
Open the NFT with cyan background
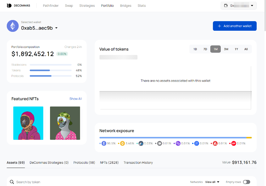tap(28, 123)
